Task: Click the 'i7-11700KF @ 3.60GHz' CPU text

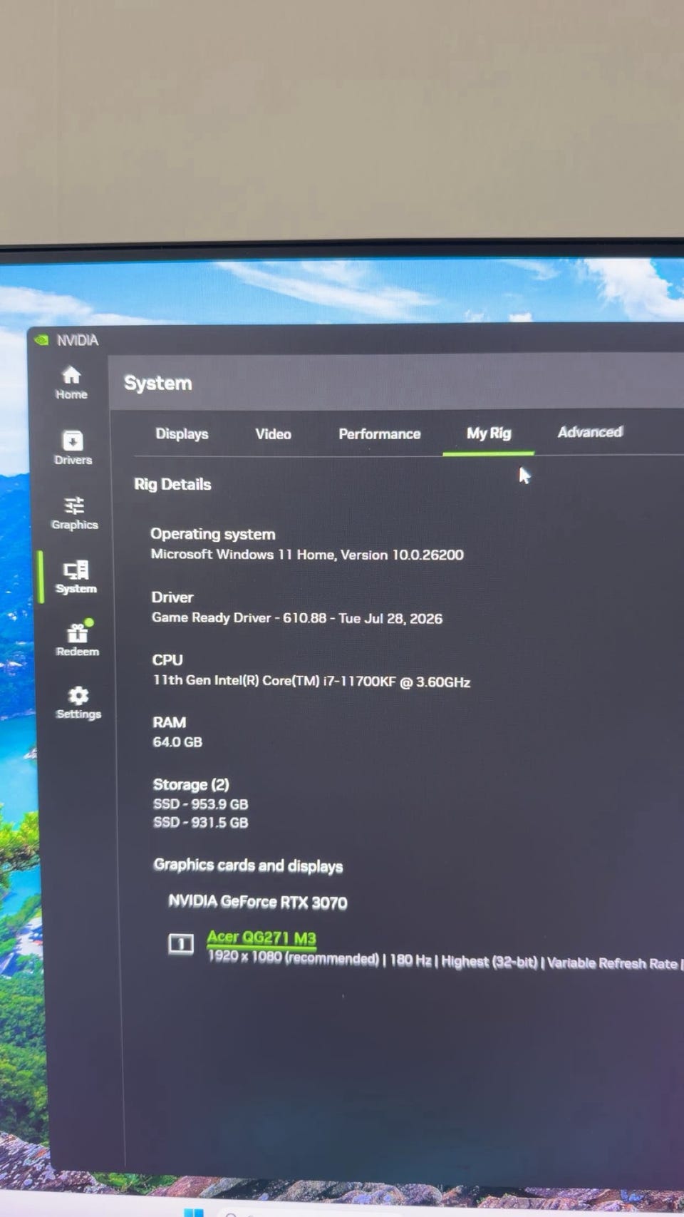Action: point(397,682)
